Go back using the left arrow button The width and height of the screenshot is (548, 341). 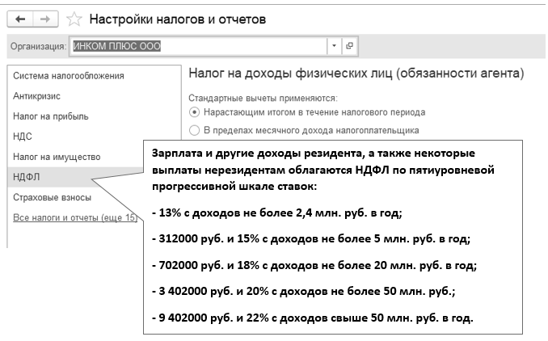20,18
